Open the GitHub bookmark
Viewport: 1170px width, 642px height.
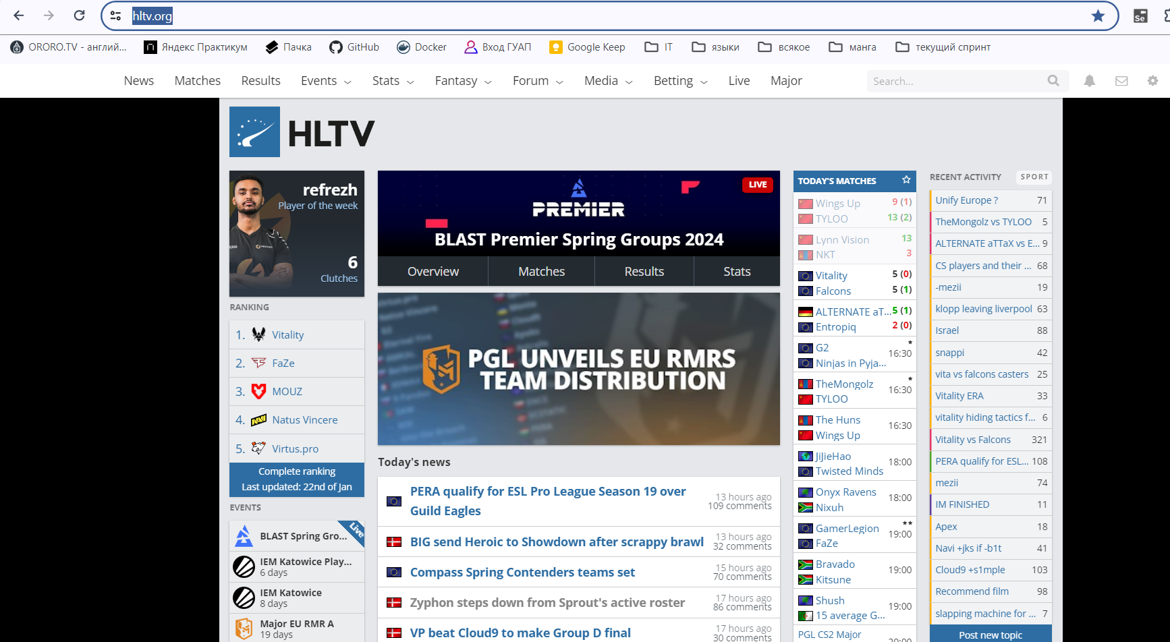pos(354,47)
